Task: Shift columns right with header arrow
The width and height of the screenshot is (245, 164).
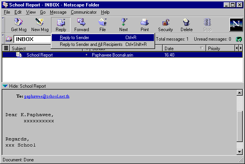Action: coord(241,48)
